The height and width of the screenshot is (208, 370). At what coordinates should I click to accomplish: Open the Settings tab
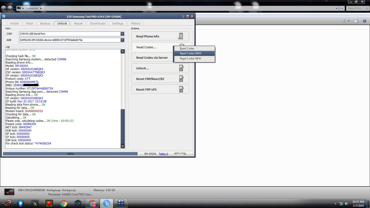118,23
